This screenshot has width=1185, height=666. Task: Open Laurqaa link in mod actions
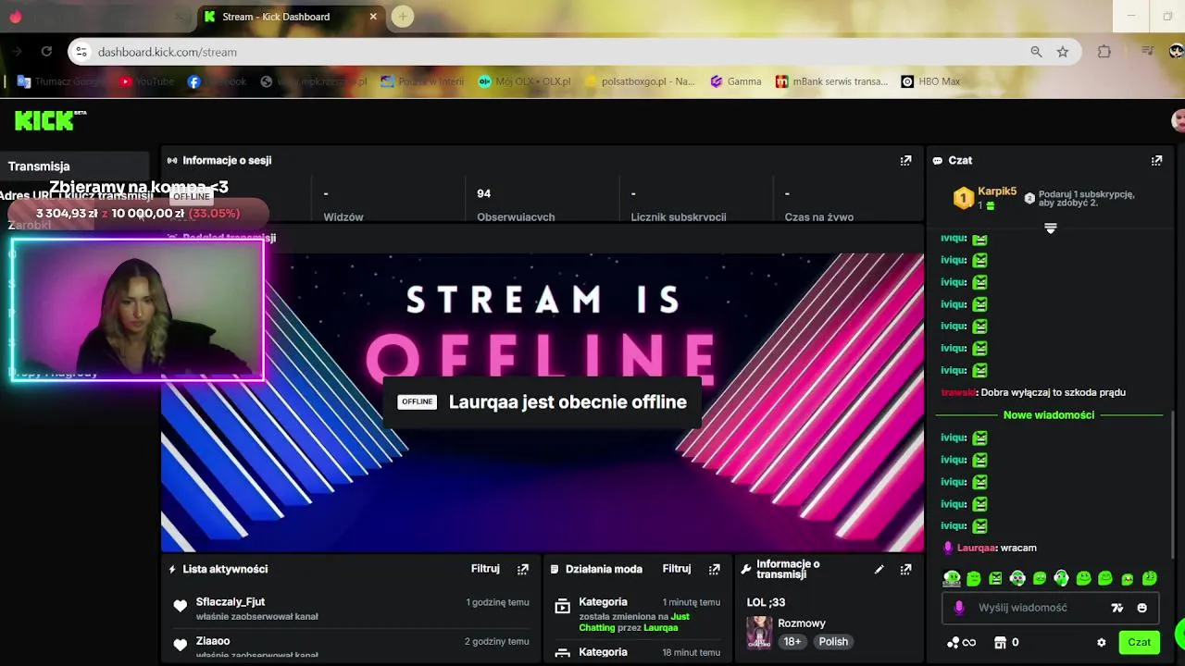659,627
